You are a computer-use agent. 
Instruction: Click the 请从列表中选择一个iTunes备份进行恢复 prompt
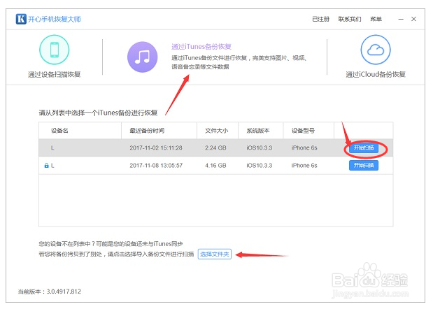tap(98, 113)
